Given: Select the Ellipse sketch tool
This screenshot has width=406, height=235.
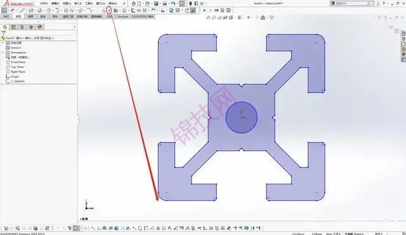Looking at the screenshot, I should (x=81, y=10).
